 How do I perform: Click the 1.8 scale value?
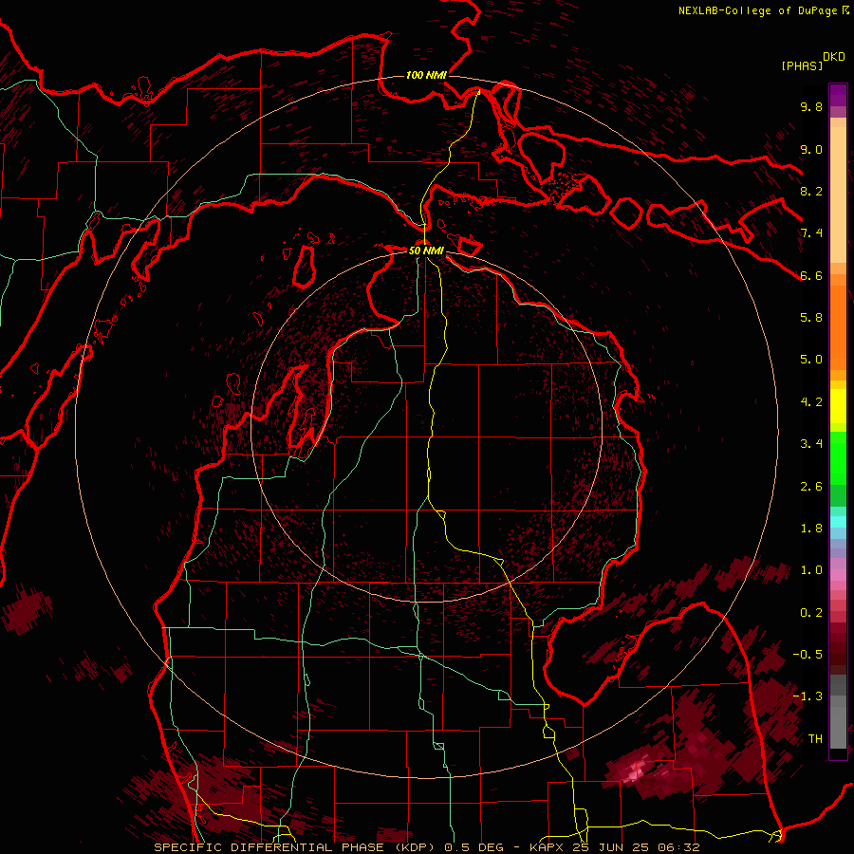tap(811, 529)
